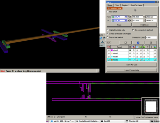
Task: Click the right-arrow button above results table
Action: pyautogui.click(x=151, y=43)
